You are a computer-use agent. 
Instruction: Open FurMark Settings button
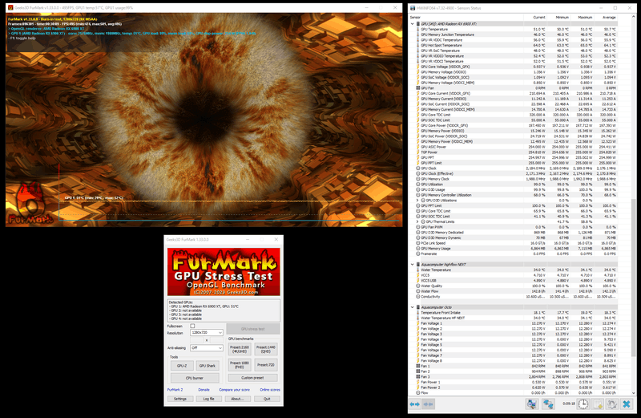click(x=180, y=399)
